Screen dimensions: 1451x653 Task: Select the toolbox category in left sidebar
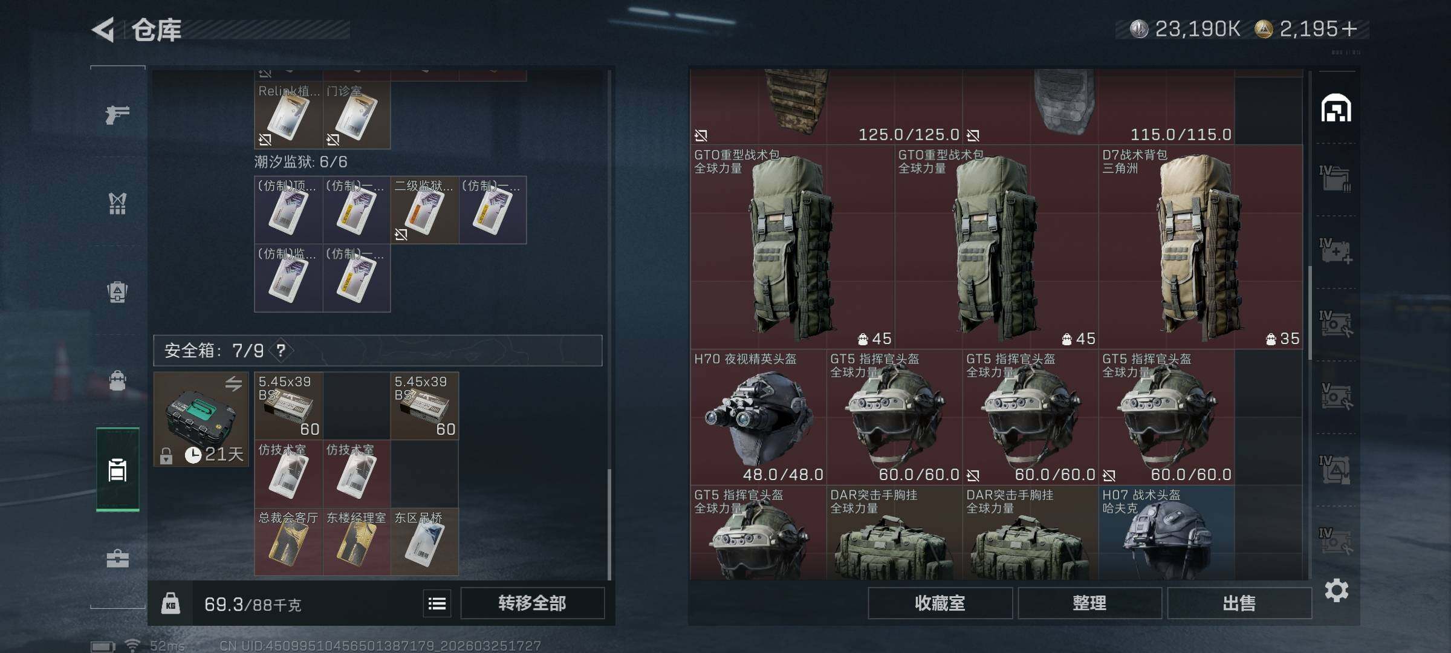pos(117,558)
